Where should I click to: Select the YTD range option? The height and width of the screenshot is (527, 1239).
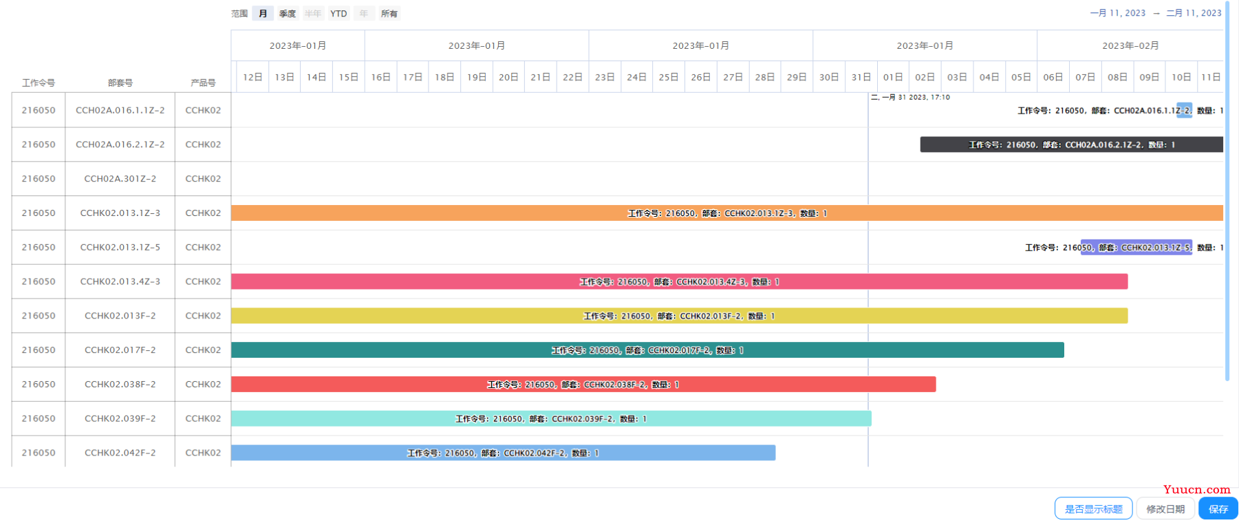pos(338,14)
